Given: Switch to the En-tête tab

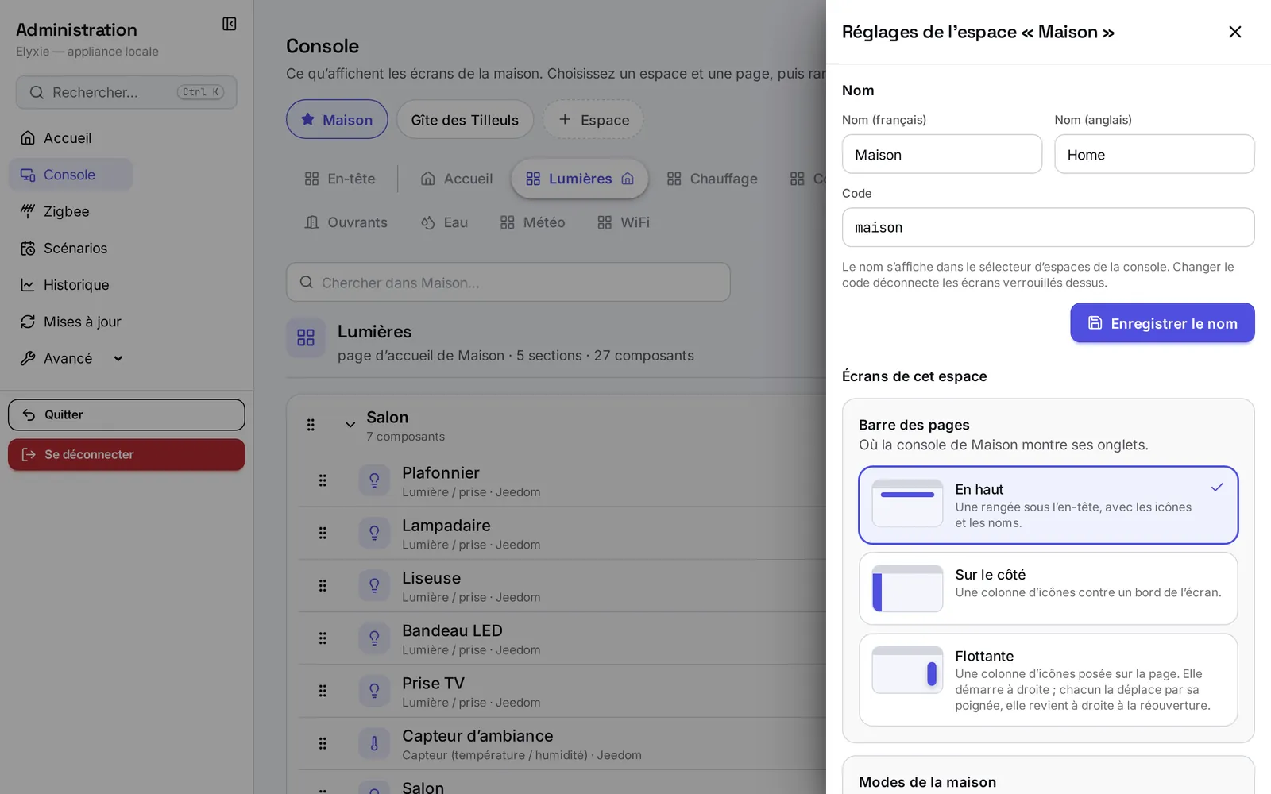Looking at the screenshot, I should click(x=340, y=179).
